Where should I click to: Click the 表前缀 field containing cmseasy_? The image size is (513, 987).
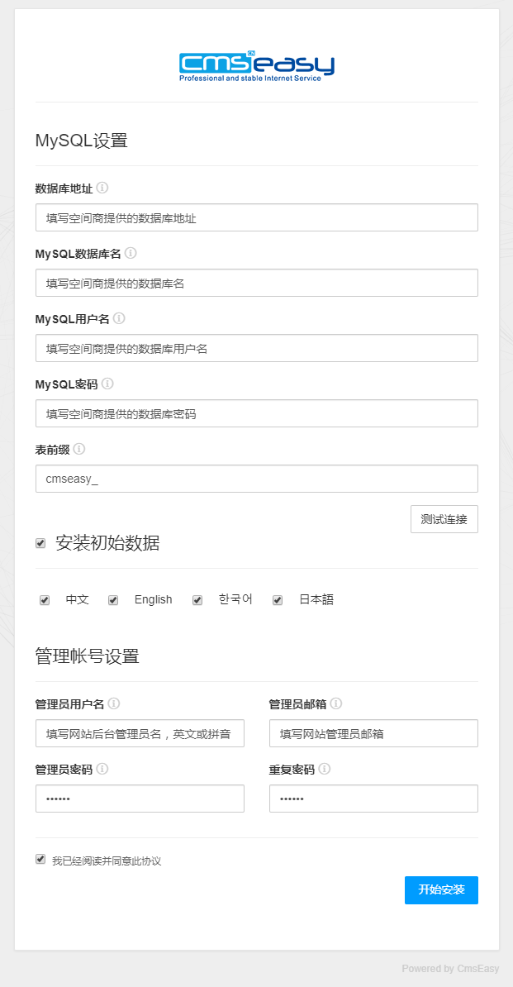pyautogui.click(x=257, y=479)
